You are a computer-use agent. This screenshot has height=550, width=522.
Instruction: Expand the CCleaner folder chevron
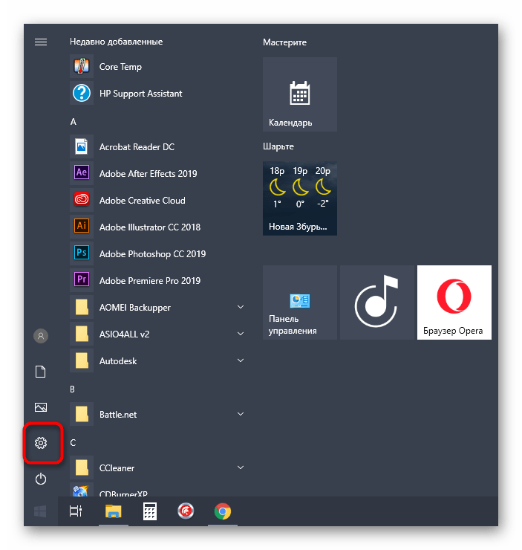coord(241,467)
